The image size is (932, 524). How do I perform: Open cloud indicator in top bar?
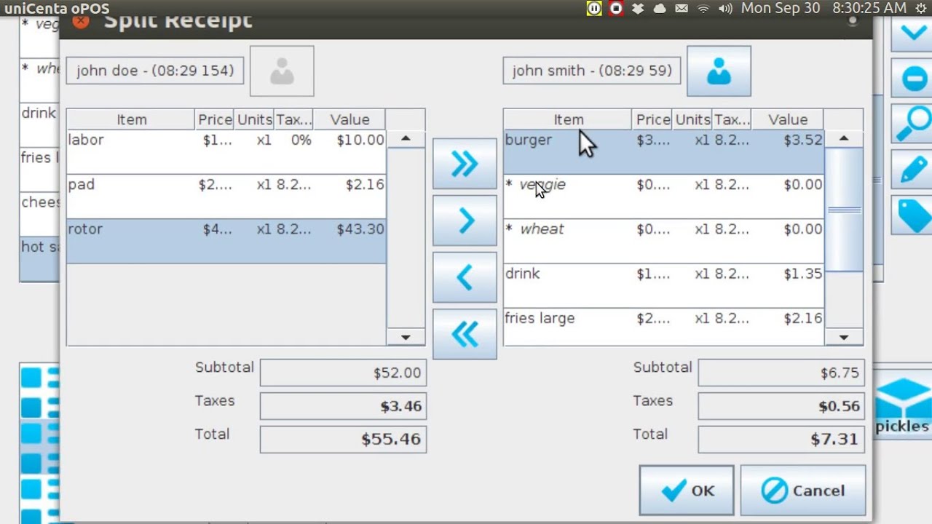click(660, 9)
